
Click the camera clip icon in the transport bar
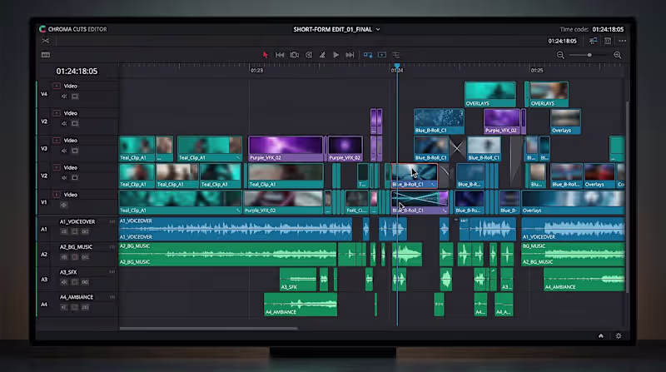point(294,55)
